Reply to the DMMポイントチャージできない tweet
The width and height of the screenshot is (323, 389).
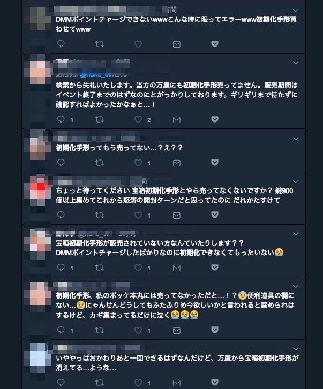click(61, 44)
